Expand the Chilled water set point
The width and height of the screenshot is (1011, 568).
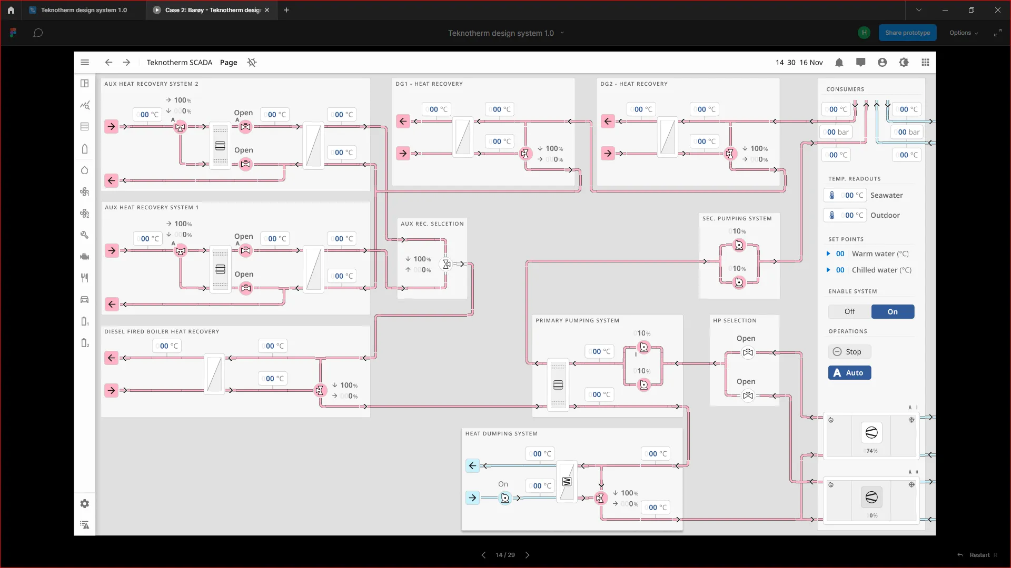click(x=828, y=270)
